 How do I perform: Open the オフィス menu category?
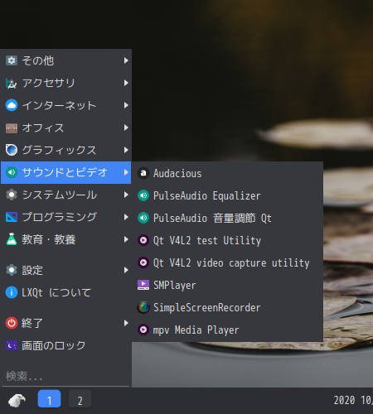click(65, 128)
